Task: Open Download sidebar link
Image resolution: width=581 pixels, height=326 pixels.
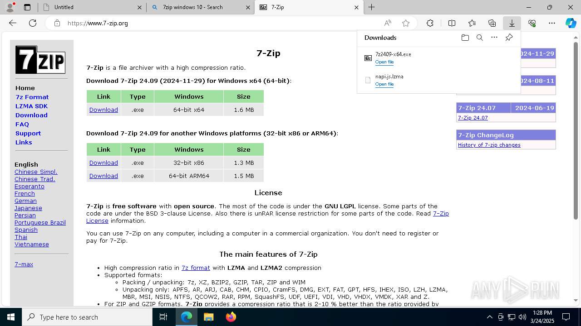Action: tap(31, 115)
